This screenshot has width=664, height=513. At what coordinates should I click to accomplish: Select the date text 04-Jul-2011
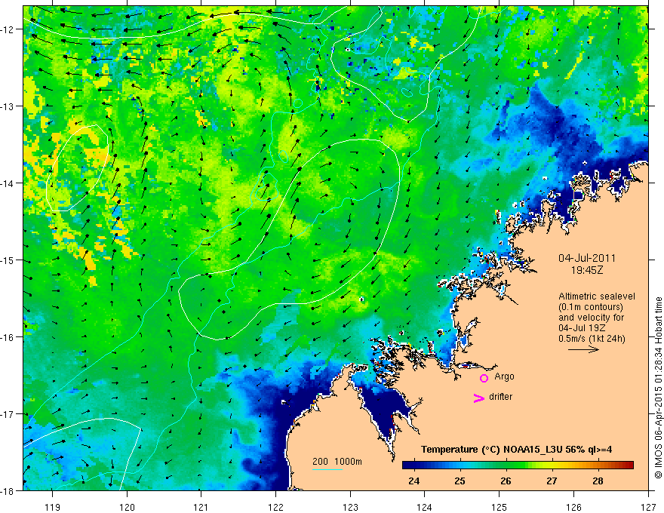(587, 258)
